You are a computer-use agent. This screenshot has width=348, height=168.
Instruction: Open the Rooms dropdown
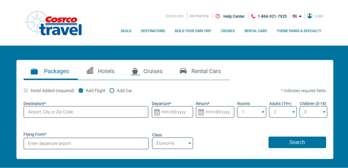251,112
